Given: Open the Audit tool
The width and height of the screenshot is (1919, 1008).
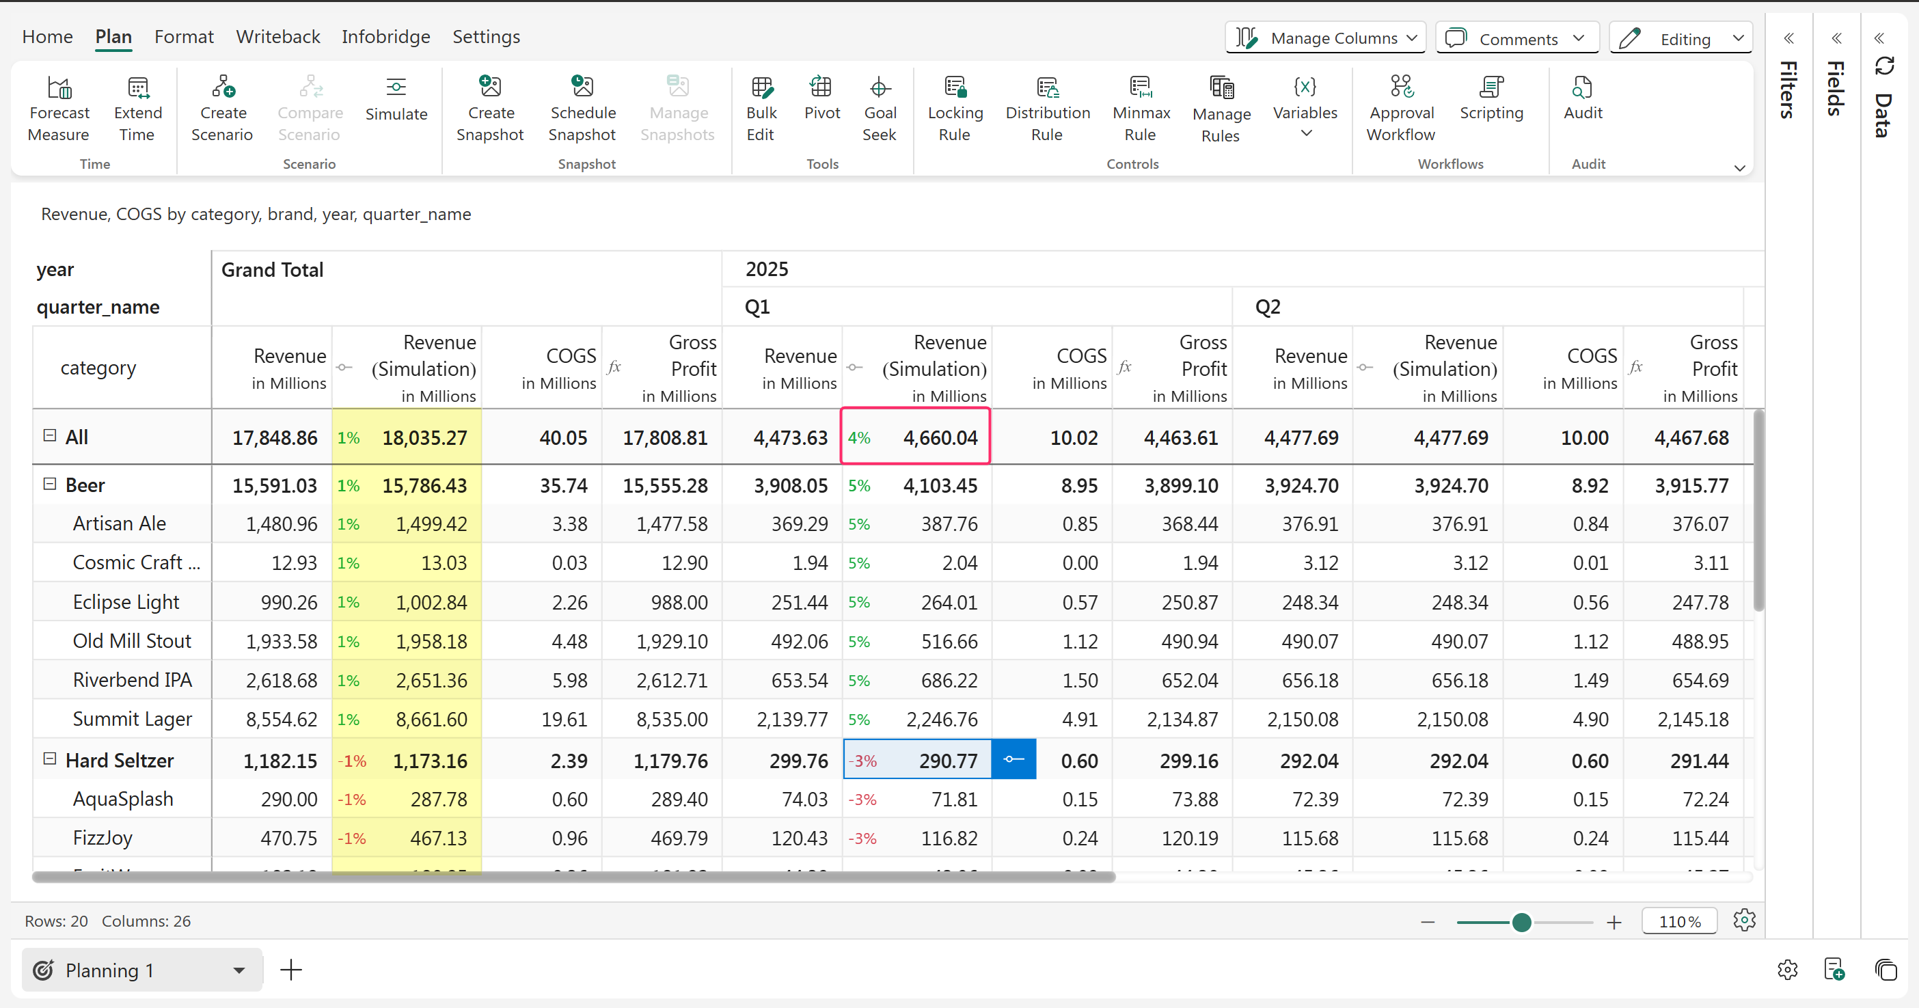Looking at the screenshot, I should 1581,88.
